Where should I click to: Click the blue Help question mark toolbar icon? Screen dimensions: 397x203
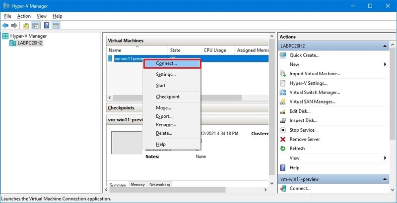pos(47,25)
